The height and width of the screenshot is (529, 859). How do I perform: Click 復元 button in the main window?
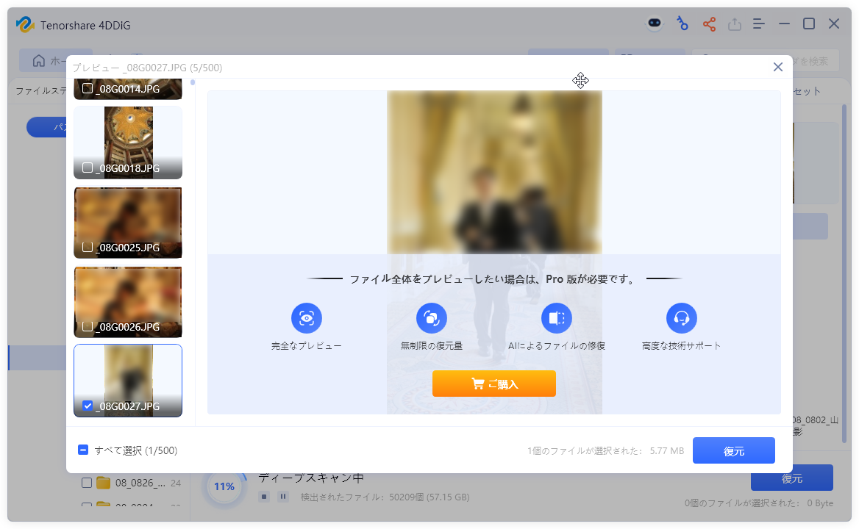click(x=792, y=478)
